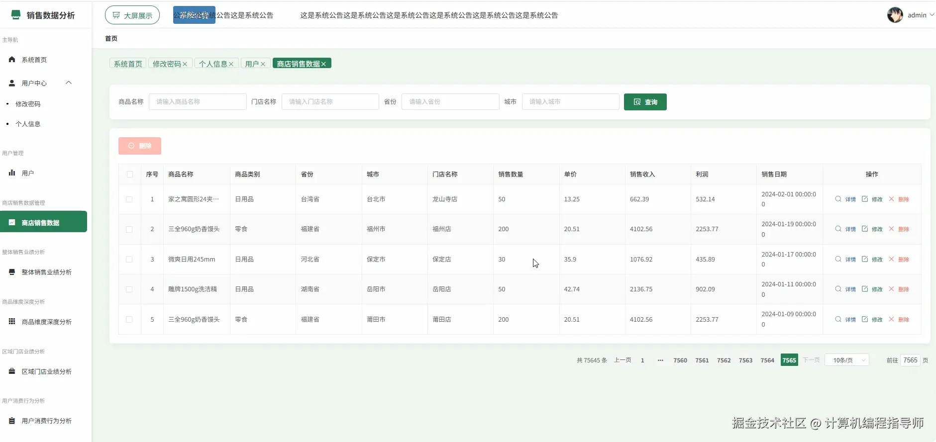The image size is (936, 442).
Task: Close the 个人信息 tab
Action: point(231,64)
